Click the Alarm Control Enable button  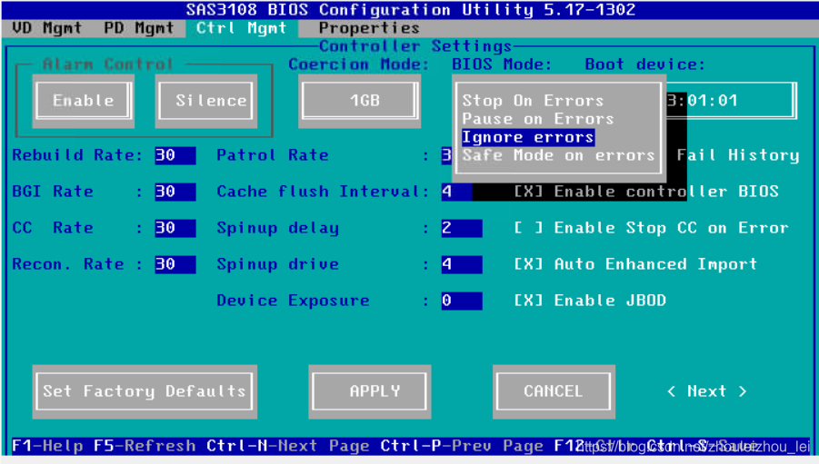click(84, 100)
